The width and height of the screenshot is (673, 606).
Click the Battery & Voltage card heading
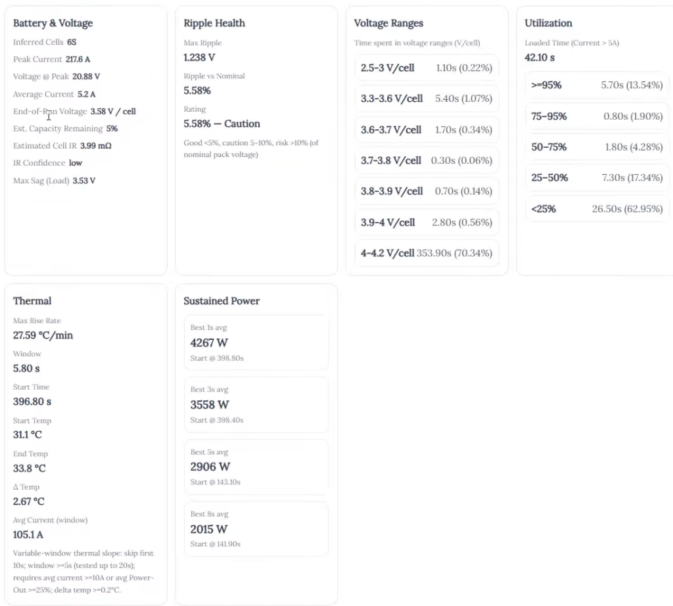click(x=53, y=23)
